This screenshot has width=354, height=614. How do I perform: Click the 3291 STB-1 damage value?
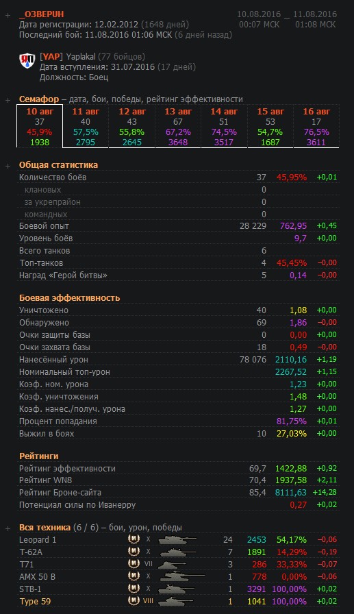click(257, 589)
